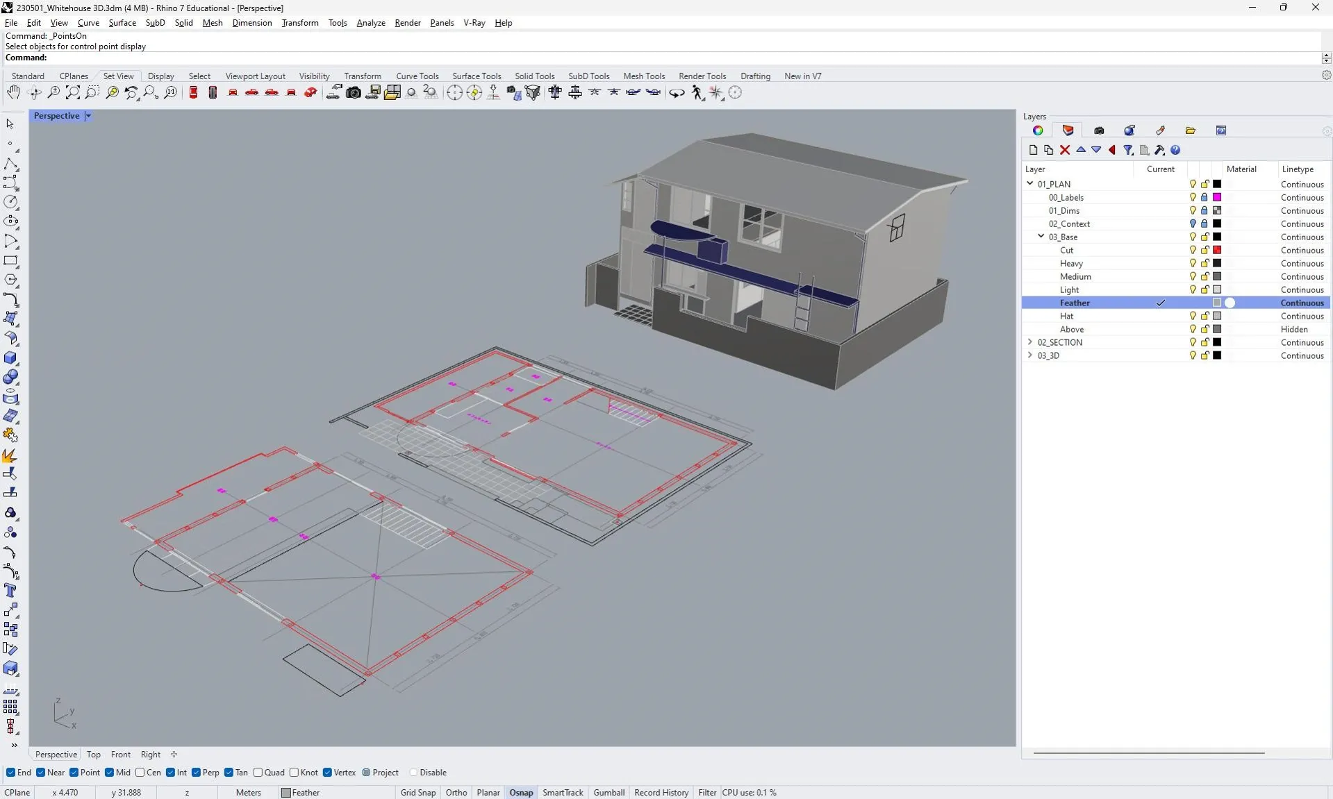
Task: Click the hammer tools icon in Layers panel
Action: (1159, 150)
